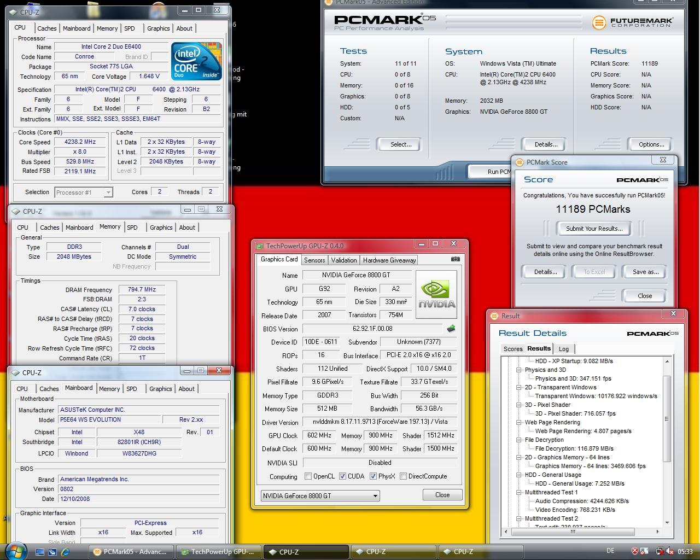Click the title icon of the top CPU-Z window
Image resolution: width=700 pixels, height=560 pixels.
coord(13,12)
